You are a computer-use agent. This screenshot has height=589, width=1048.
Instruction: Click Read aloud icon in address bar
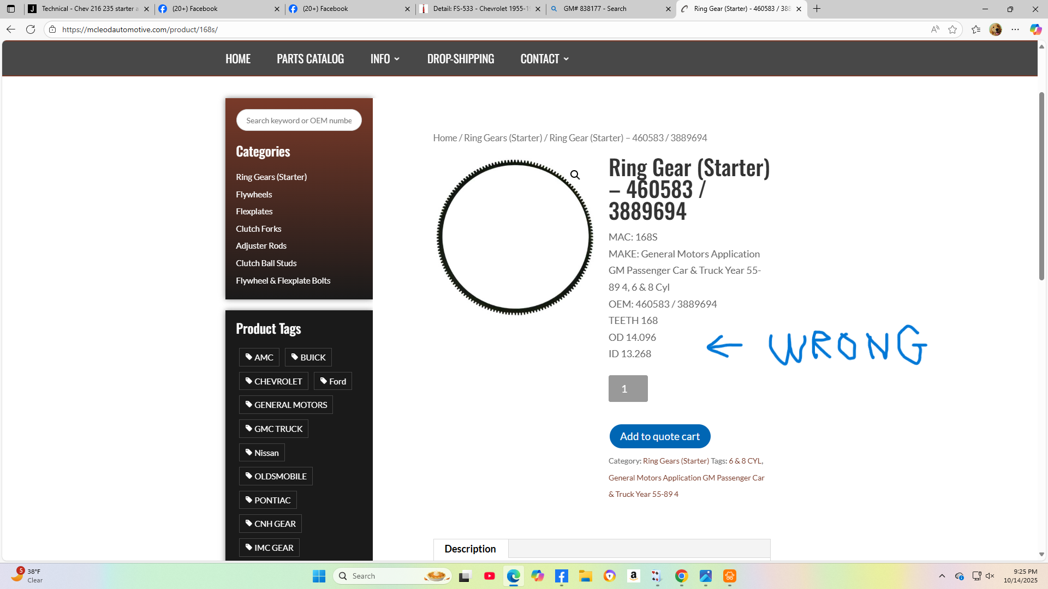(935, 29)
